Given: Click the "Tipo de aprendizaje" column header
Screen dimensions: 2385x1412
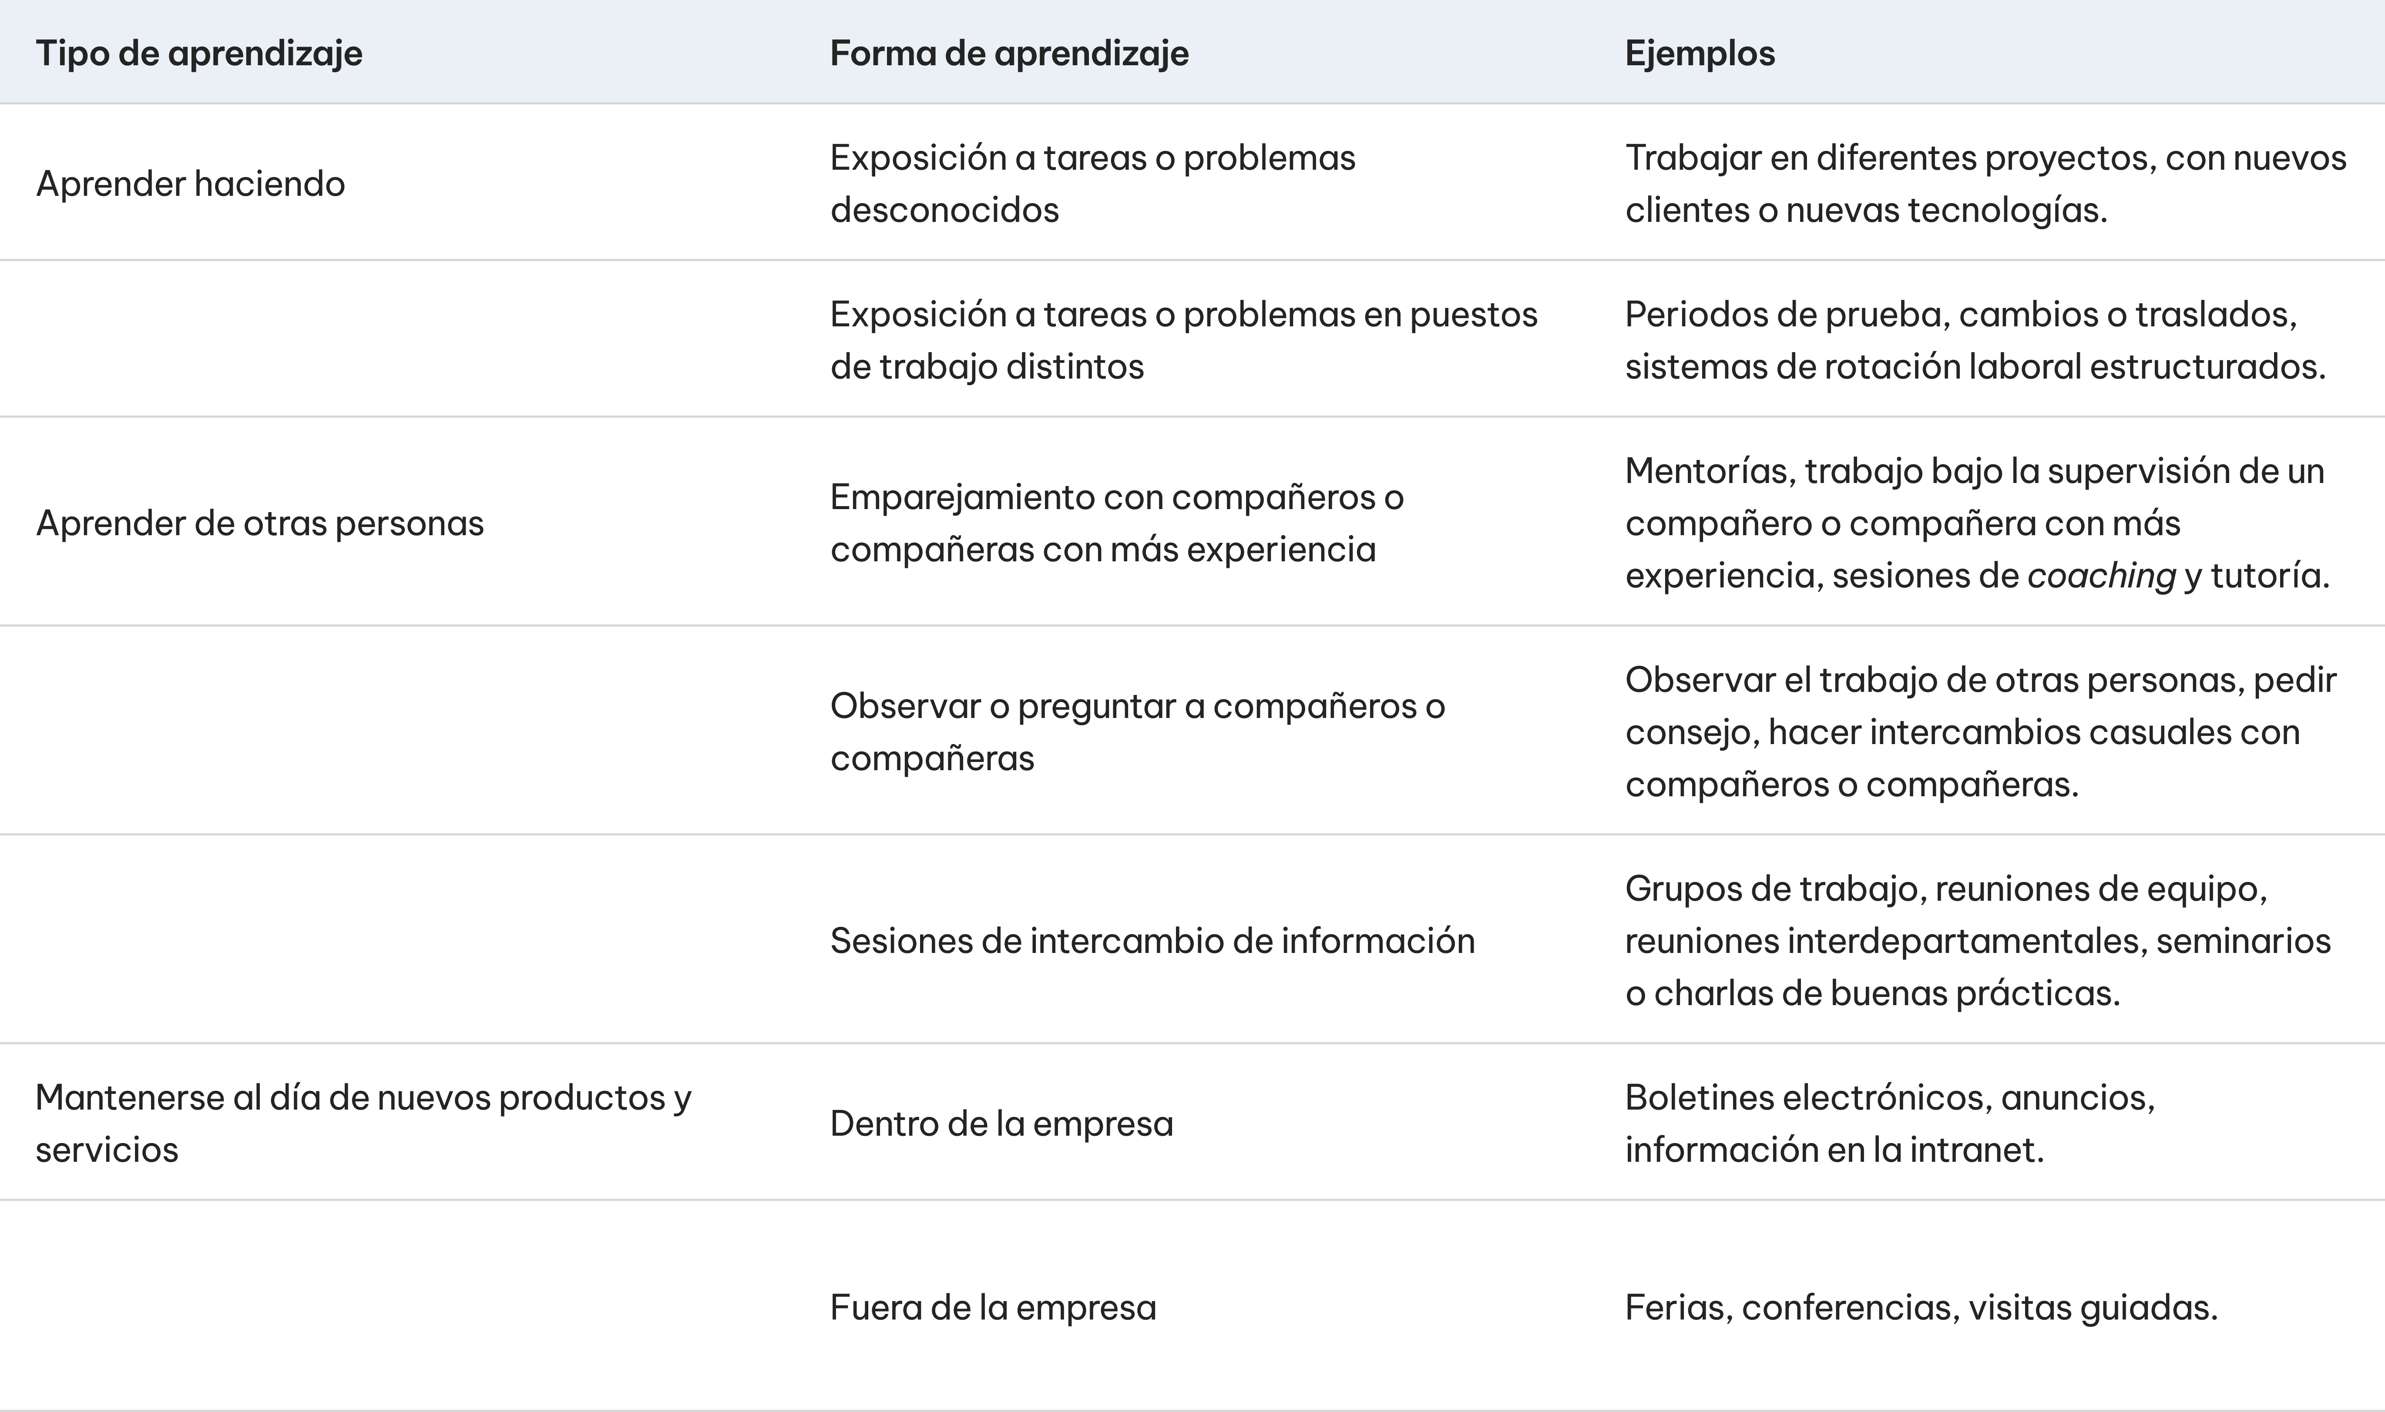Looking at the screenshot, I should [199, 53].
